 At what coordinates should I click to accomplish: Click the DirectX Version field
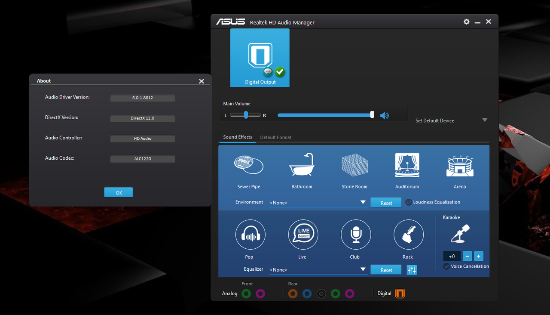(143, 118)
